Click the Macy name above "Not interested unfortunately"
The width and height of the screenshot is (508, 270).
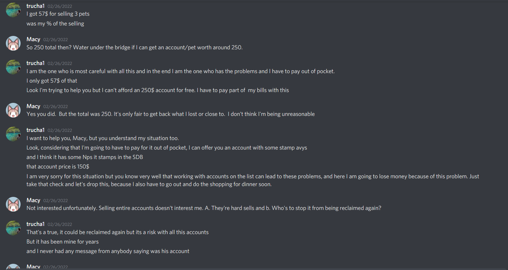click(33, 200)
